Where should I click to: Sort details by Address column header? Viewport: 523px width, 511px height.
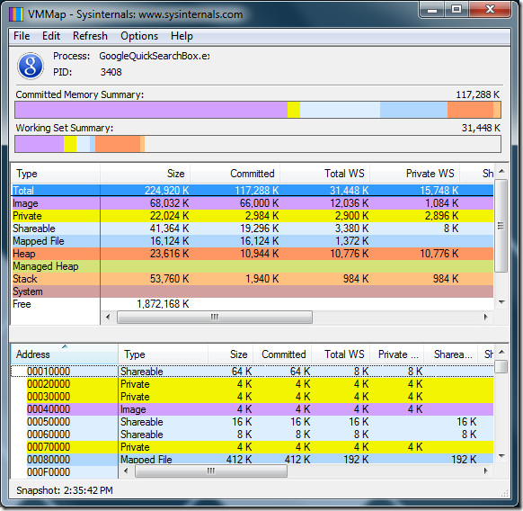click(x=65, y=354)
